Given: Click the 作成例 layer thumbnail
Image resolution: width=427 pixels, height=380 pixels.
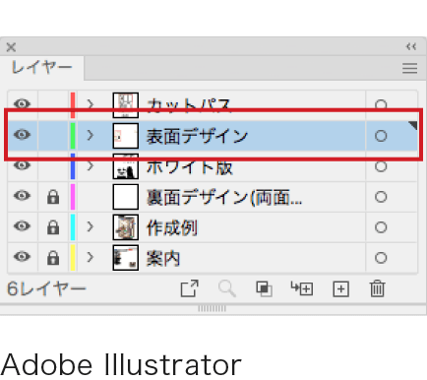Looking at the screenshot, I should coord(126,227).
